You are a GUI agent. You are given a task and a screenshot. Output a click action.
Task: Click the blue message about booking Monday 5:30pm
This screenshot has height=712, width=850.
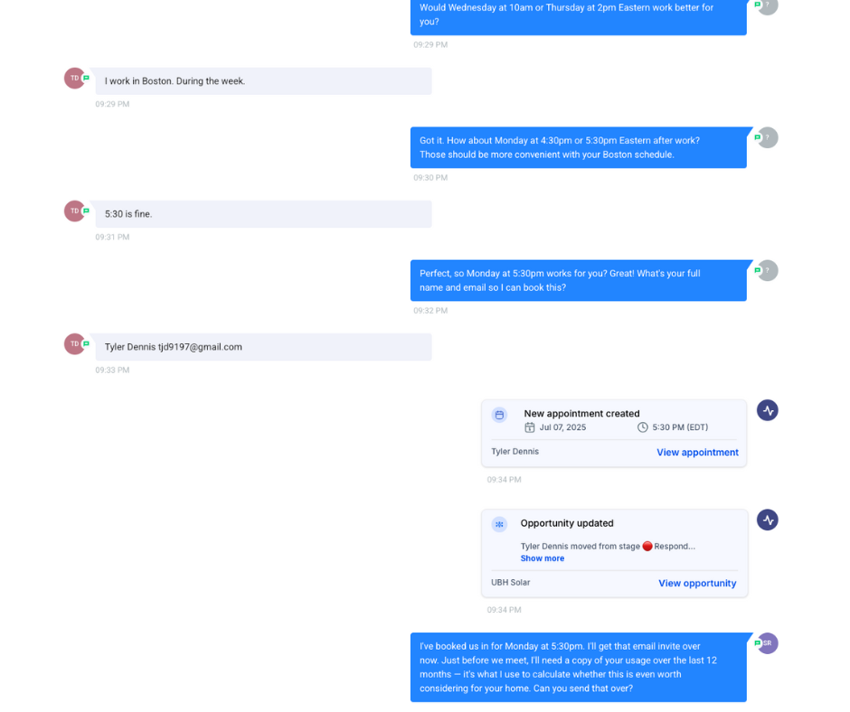pos(579,667)
